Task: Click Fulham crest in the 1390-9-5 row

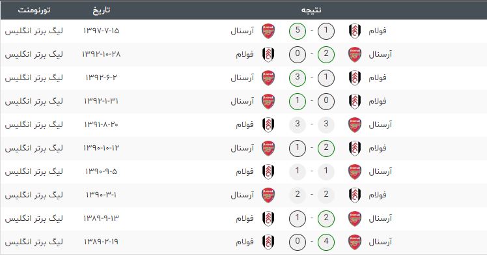Action: (268, 172)
